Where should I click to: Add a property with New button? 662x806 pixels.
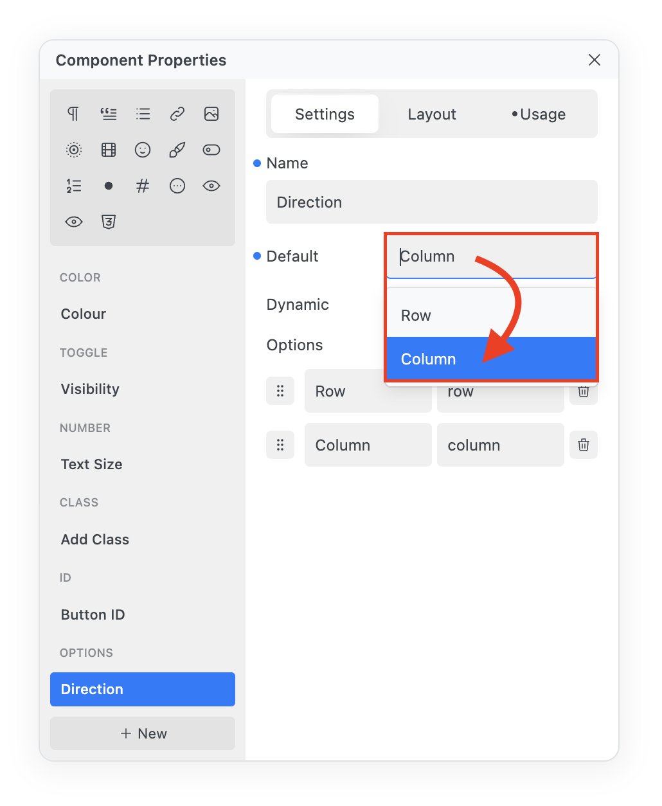tap(143, 733)
